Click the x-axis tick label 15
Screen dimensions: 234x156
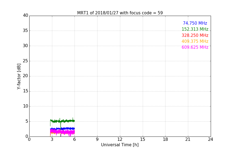tap(143, 139)
